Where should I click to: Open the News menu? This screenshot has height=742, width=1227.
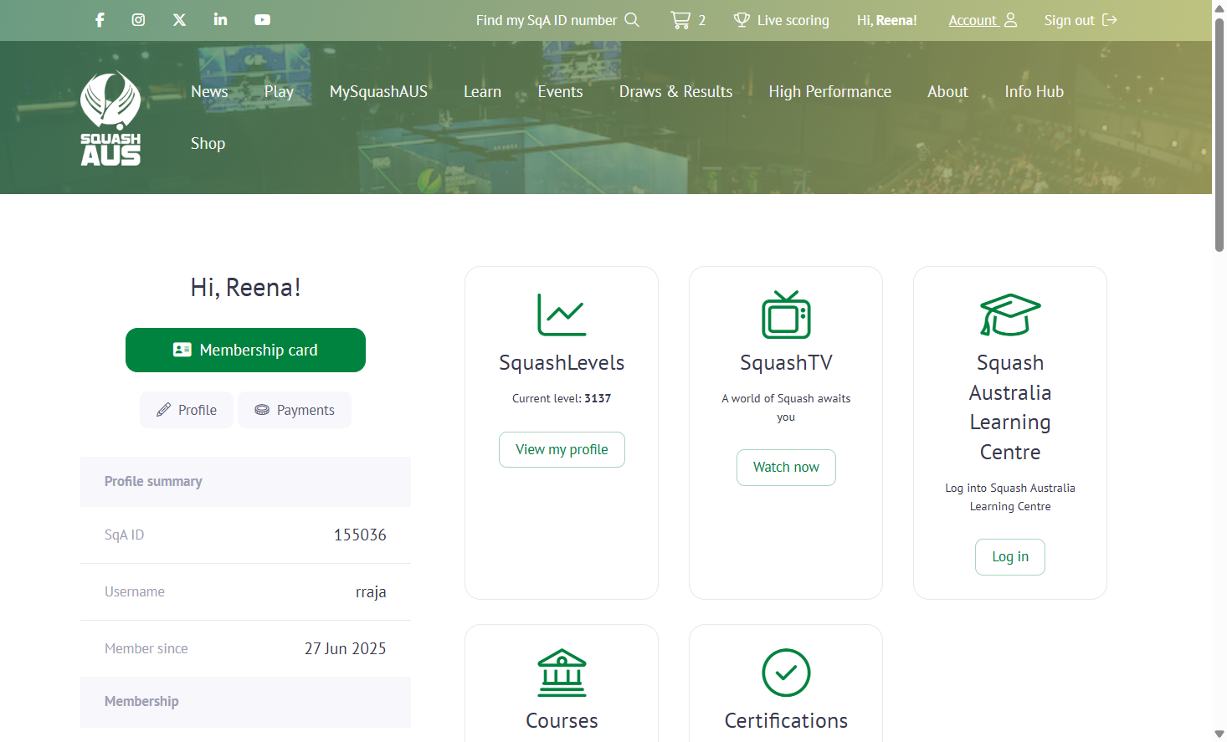(x=209, y=92)
